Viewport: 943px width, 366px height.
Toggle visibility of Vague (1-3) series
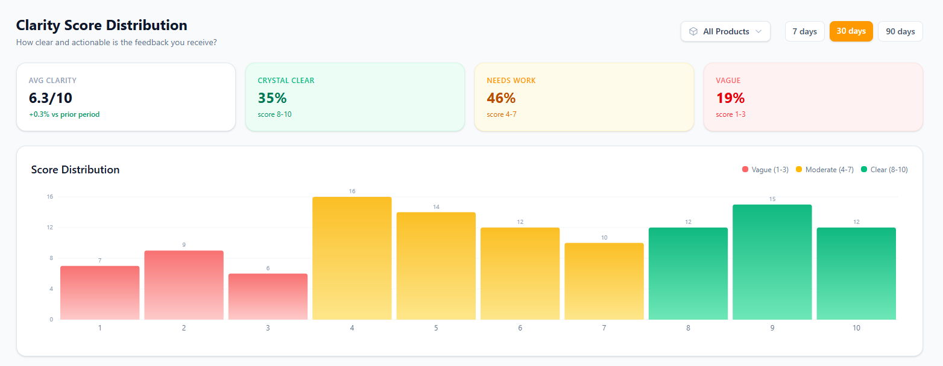tap(765, 169)
